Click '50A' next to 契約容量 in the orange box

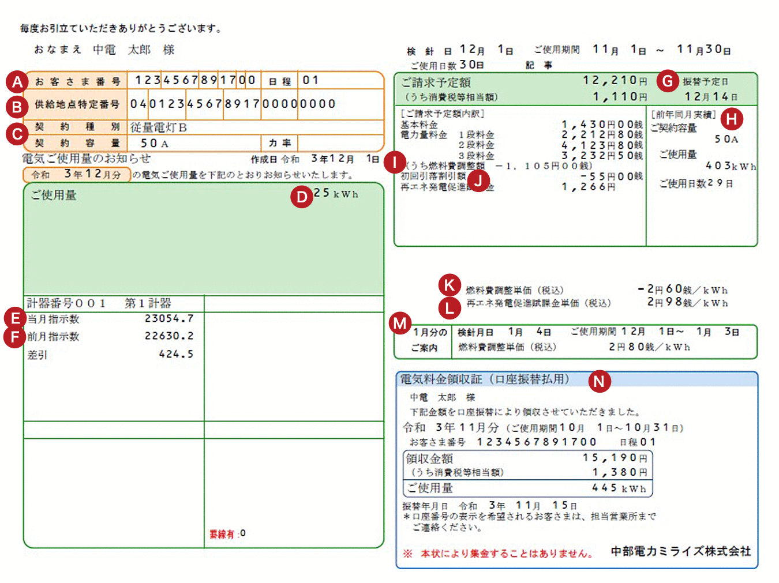click(x=155, y=143)
